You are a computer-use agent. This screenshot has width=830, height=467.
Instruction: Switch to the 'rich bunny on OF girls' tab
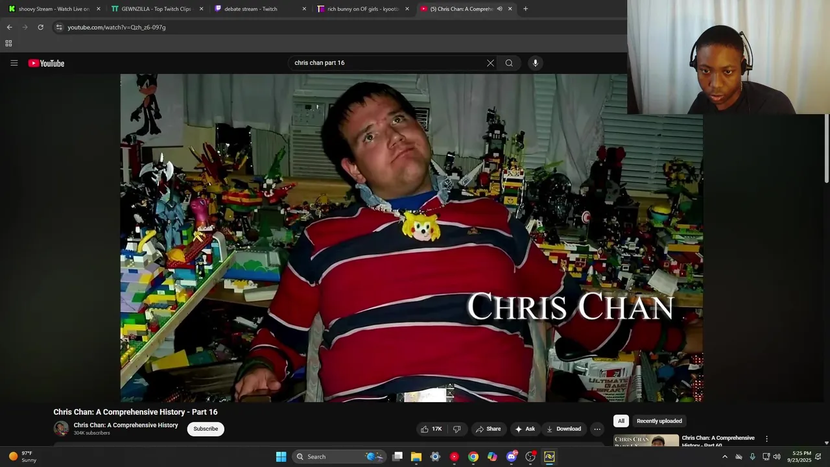[x=362, y=9]
